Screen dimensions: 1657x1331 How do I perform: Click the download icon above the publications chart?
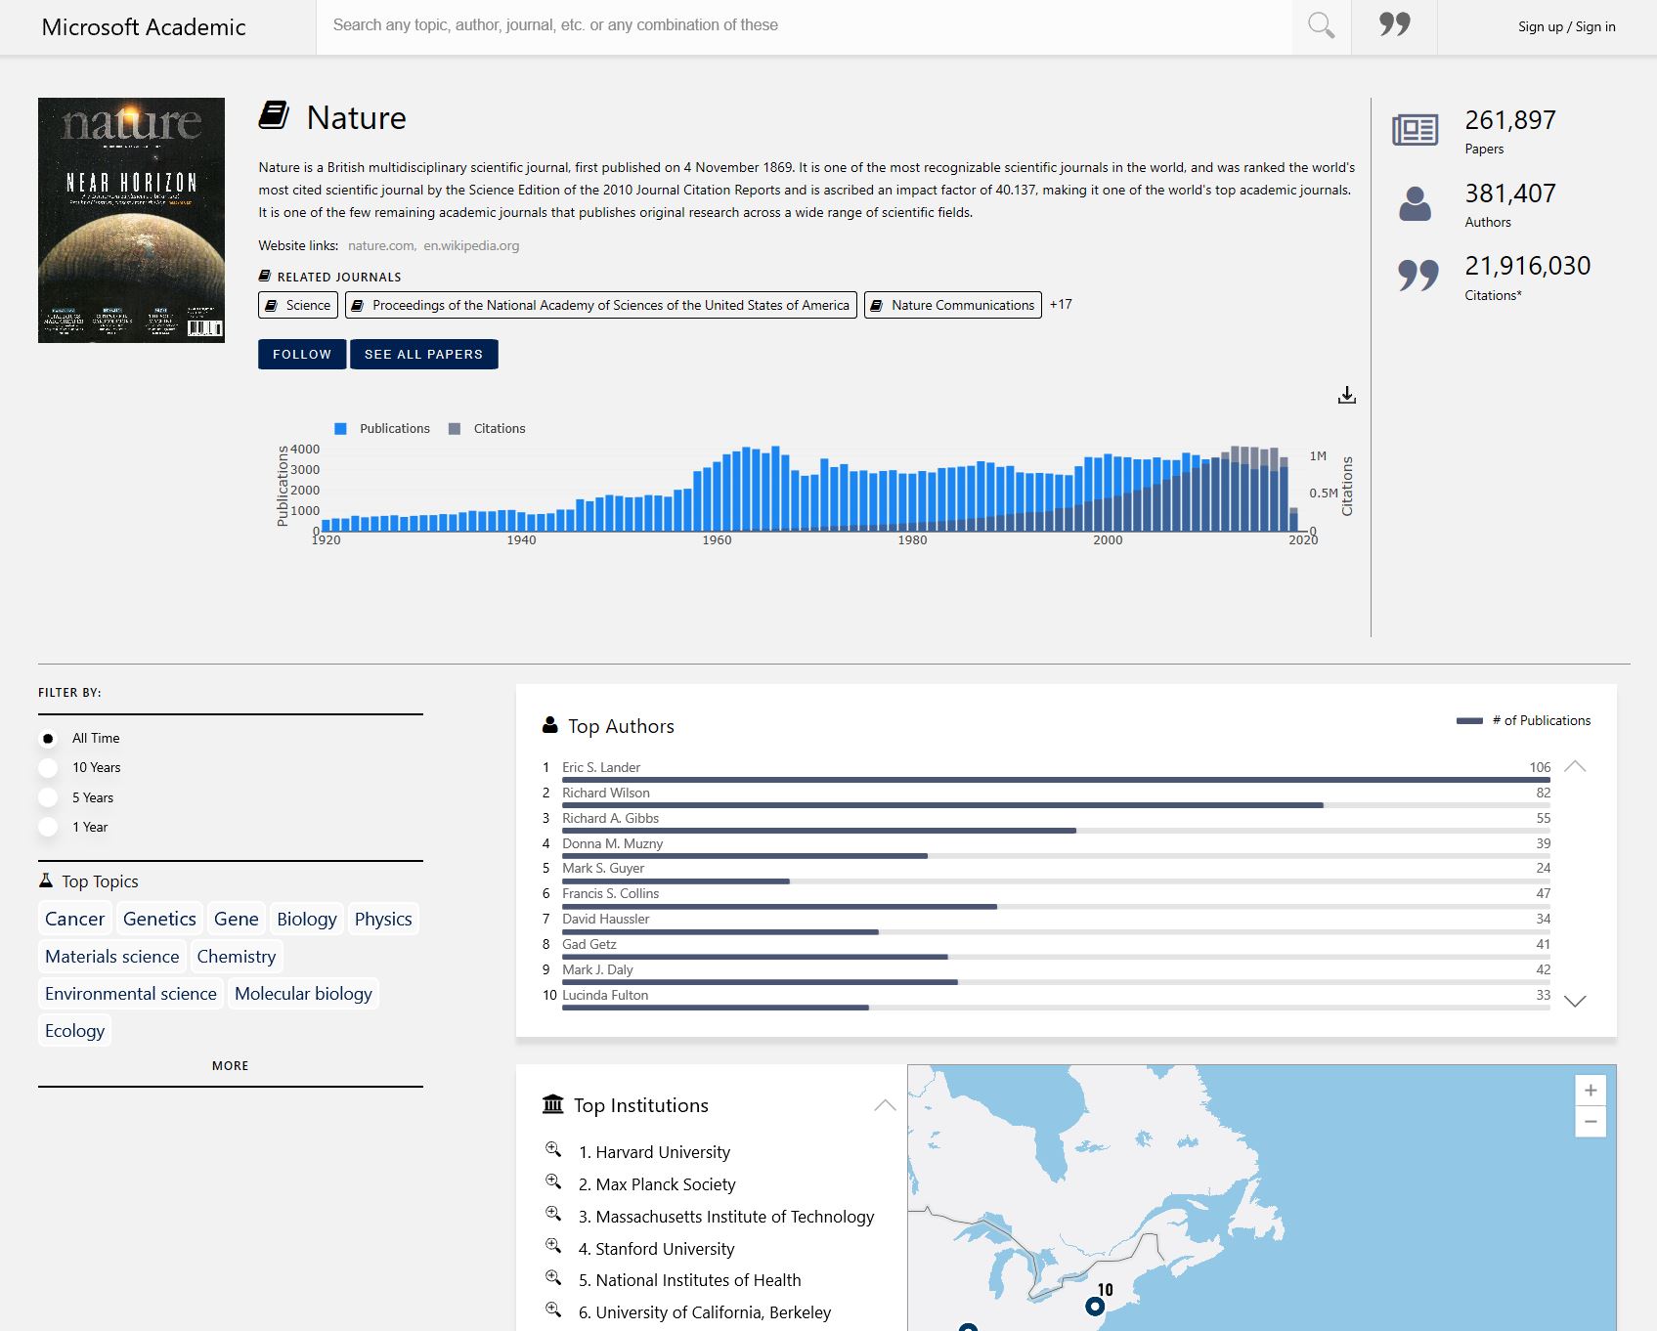tap(1347, 395)
